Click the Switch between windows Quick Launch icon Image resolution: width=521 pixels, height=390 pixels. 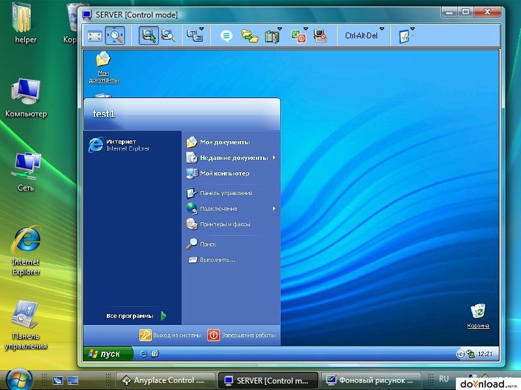coord(58,380)
